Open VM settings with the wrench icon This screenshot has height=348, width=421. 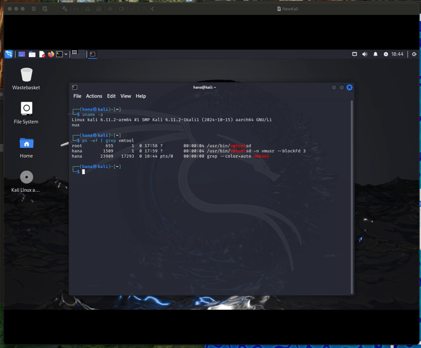[x=65, y=9]
